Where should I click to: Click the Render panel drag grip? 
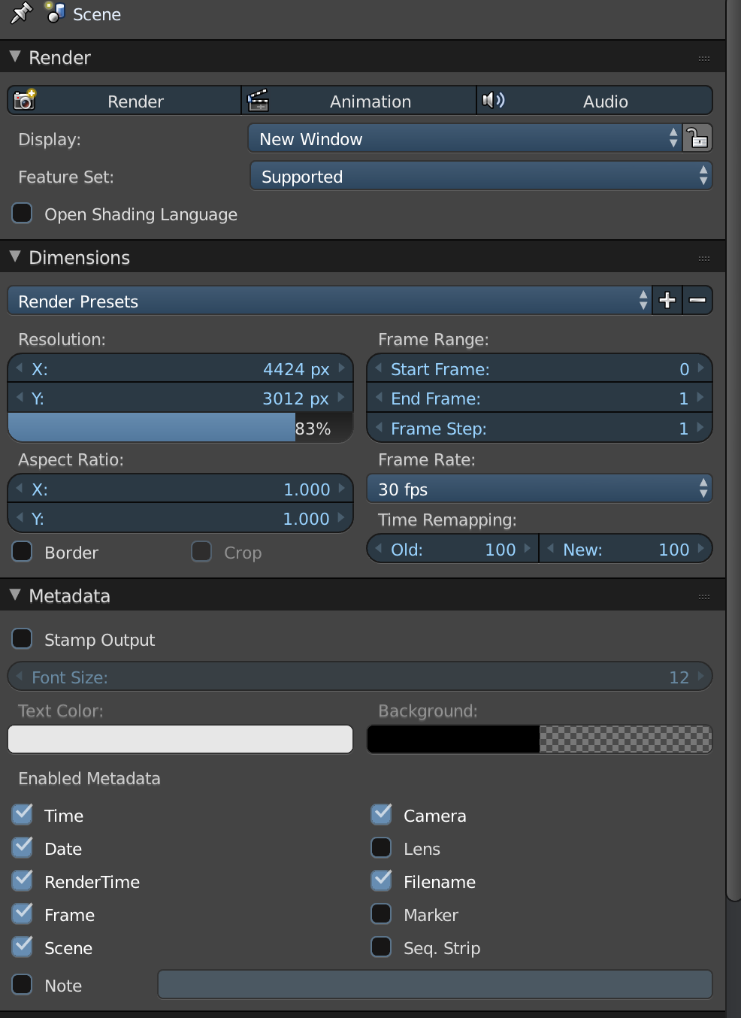(704, 58)
